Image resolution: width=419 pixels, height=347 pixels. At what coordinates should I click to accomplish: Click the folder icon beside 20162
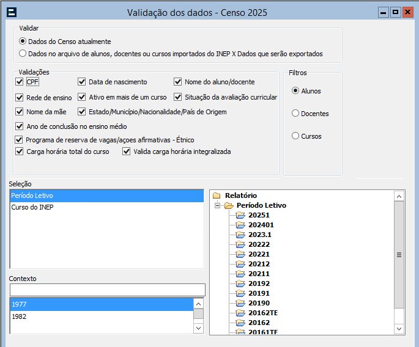(x=240, y=323)
